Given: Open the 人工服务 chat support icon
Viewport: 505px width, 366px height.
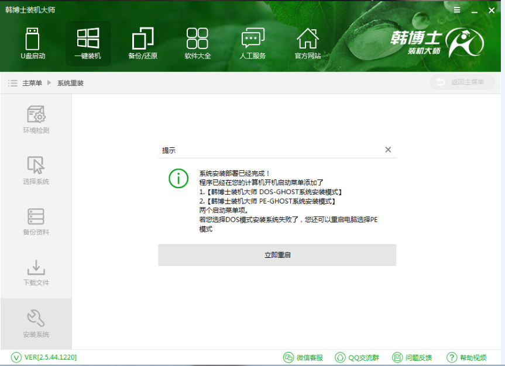Looking at the screenshot, I should pos(253,38).
